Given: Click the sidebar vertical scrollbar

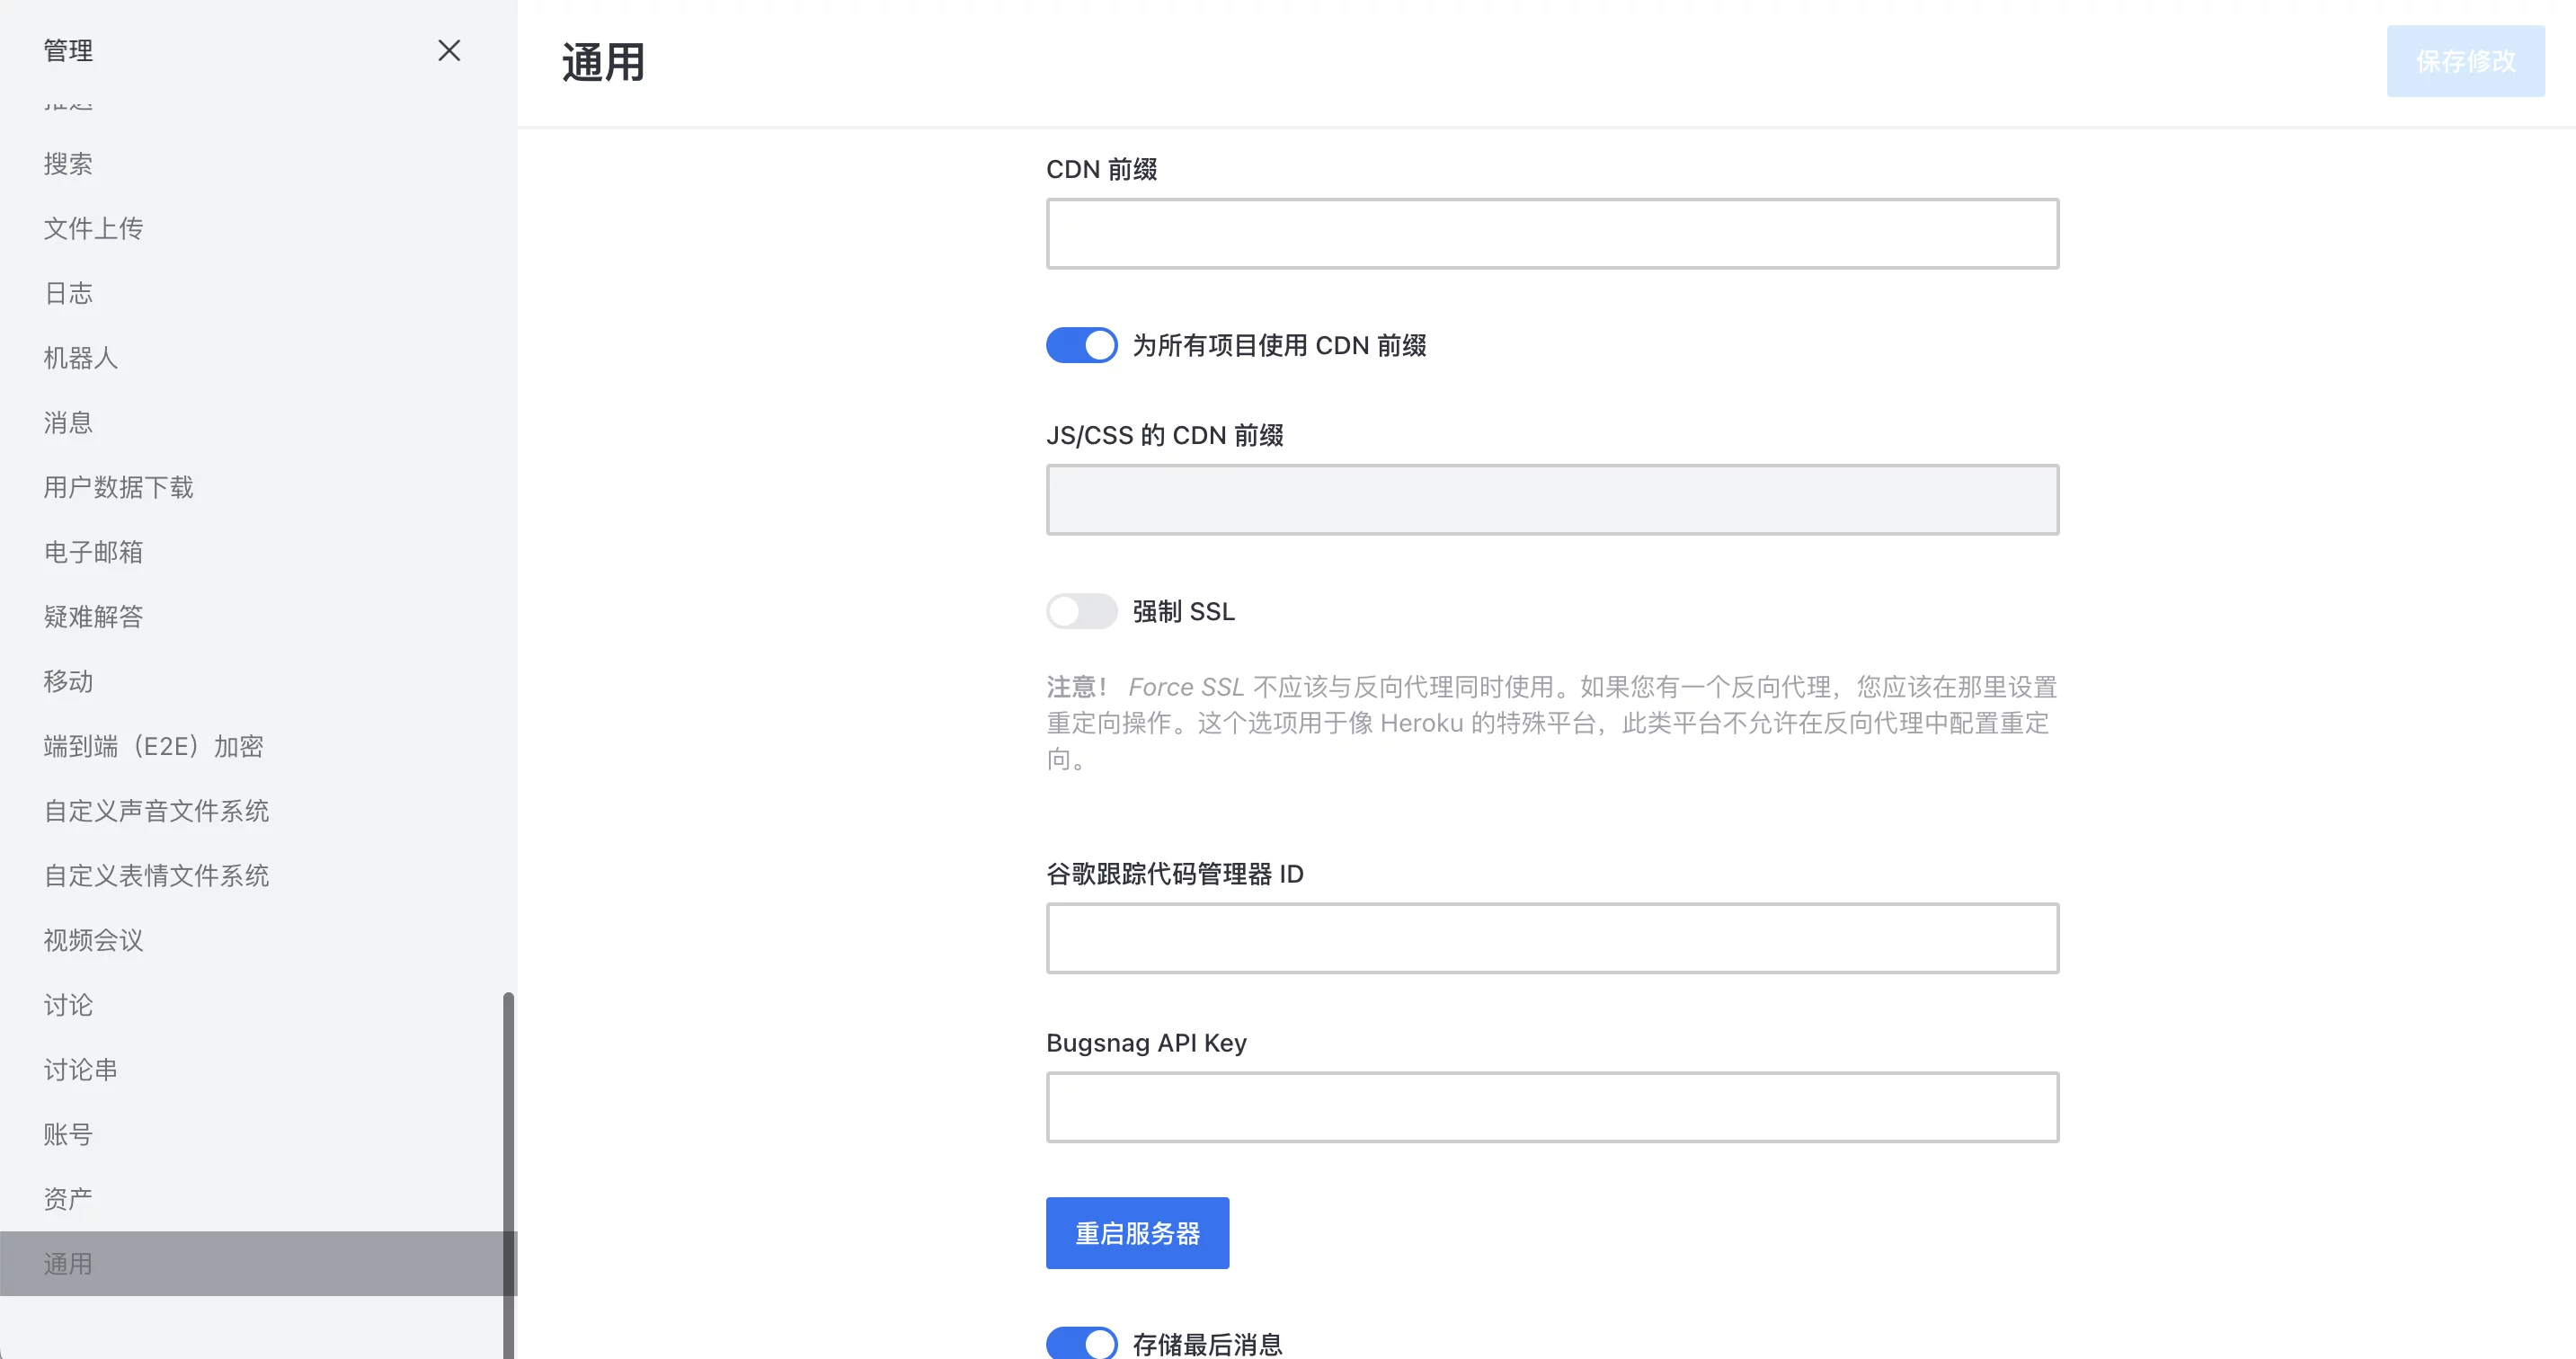Looking at the screenshot, I should (x=508, y=1150).
